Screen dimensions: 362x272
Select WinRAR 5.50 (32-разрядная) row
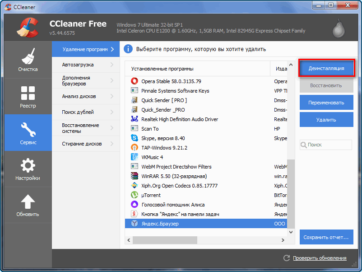tap(206, 176)
